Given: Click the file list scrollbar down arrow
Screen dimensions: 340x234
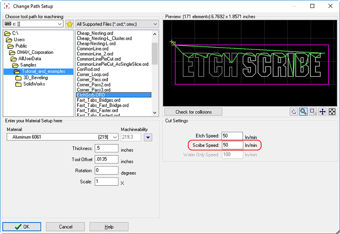Looking at the screenshot, I should click(155, 113).
